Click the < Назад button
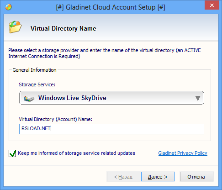This screenshot has height=190, width=222. click(x=123, y=177)
